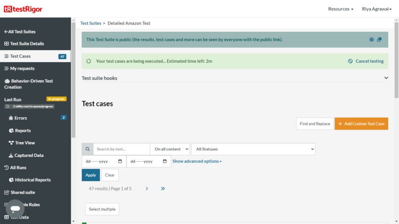Click the first date input field

pyautogui.click(x=104, y=161)
